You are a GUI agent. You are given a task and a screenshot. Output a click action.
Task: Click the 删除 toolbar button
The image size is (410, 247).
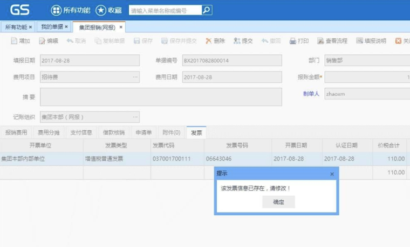[215, 41]
